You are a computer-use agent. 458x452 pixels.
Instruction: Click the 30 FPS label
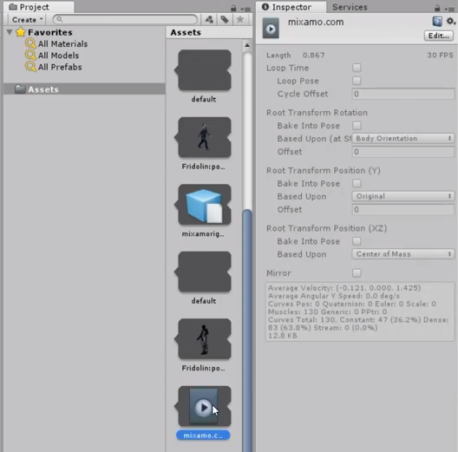[440, 56]
